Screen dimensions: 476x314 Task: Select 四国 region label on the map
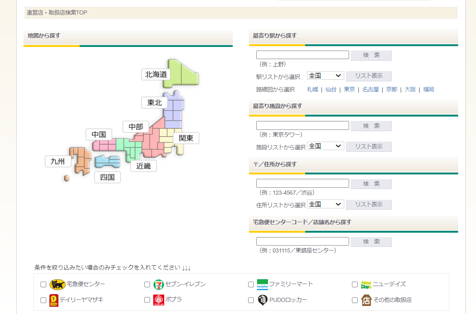(x=107, y=177)
